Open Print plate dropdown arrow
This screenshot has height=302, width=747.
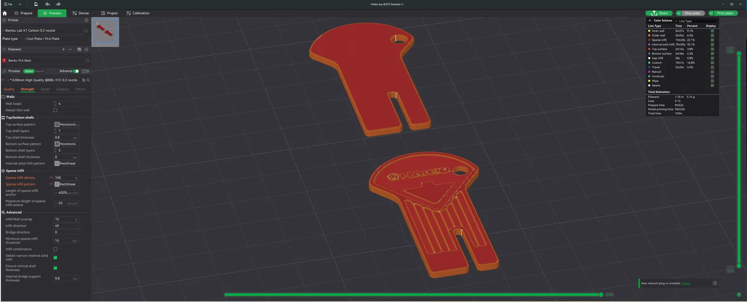pyautogui.click(x=711, y=13)
